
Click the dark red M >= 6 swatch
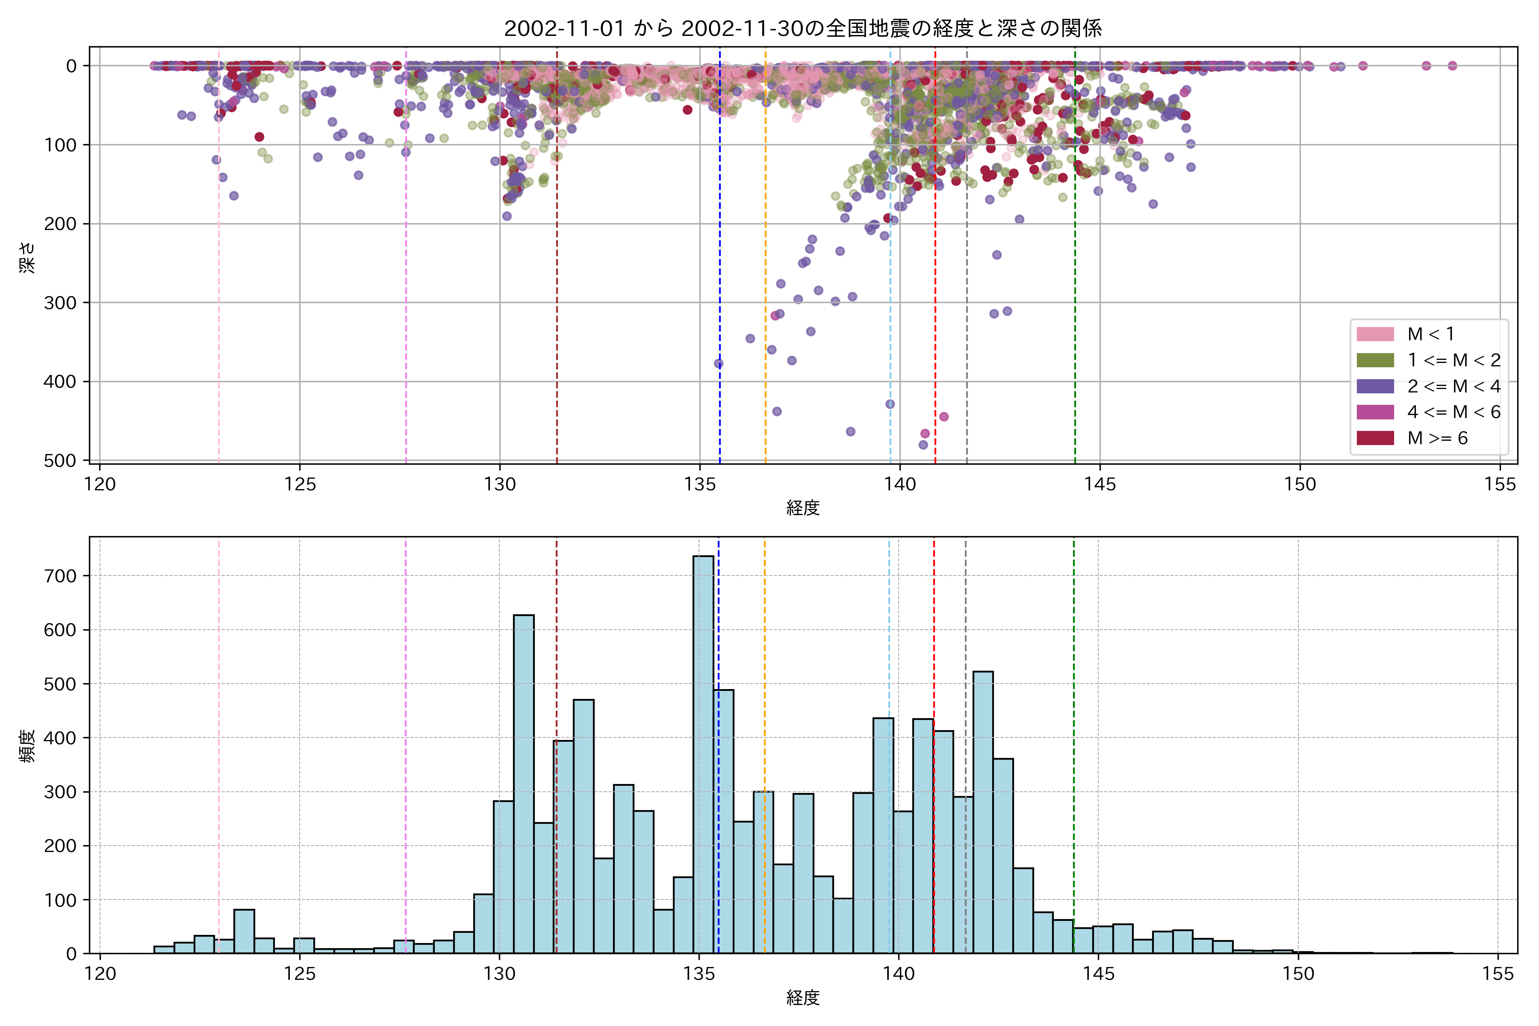tap(1375, 438)
